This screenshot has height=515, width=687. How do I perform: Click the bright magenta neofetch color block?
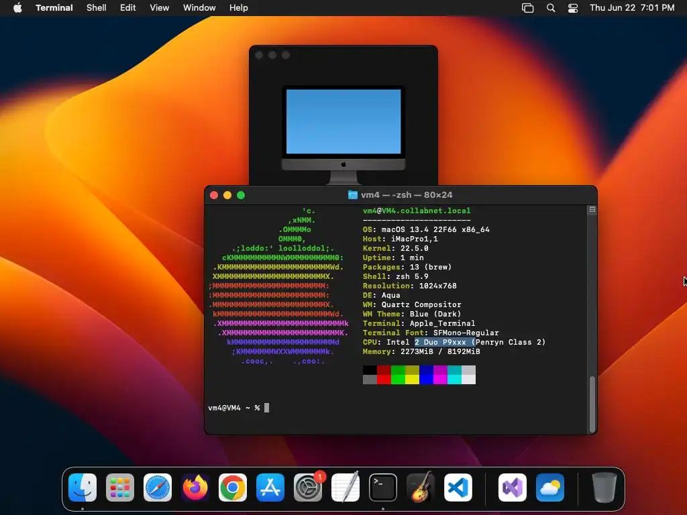coord(440,380)
